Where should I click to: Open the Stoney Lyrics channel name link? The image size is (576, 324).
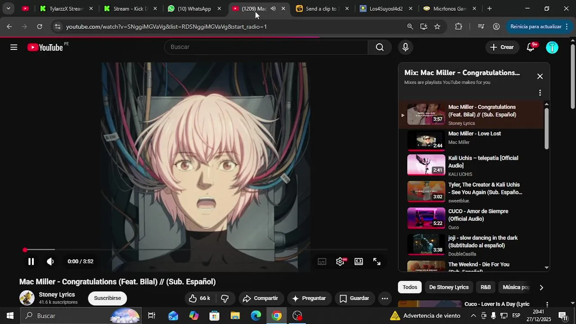(57, 295)
